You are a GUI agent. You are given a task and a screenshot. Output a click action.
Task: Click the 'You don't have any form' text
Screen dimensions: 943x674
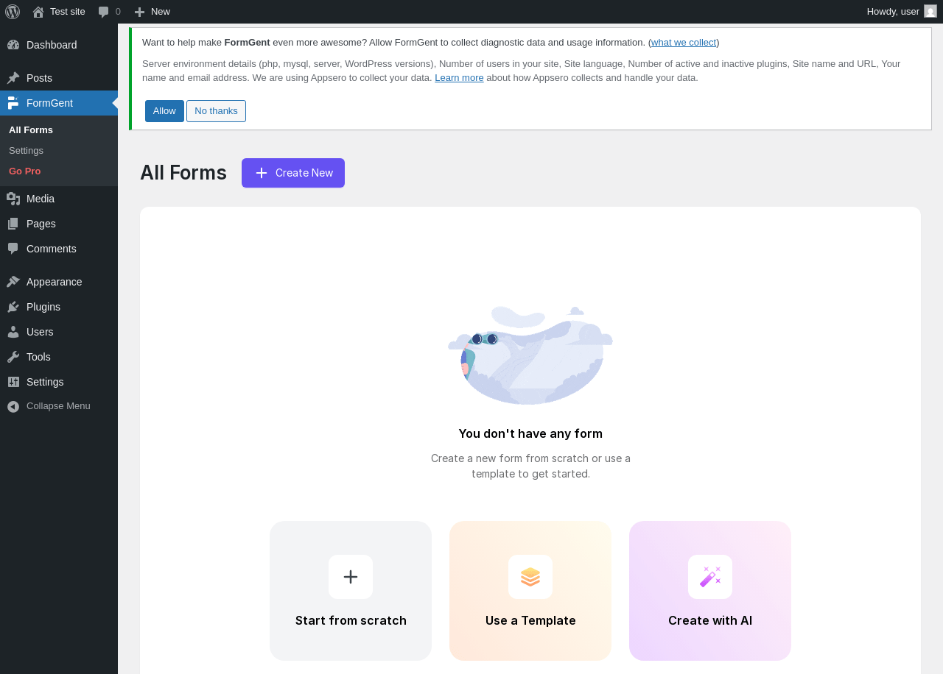coord(530,433)
